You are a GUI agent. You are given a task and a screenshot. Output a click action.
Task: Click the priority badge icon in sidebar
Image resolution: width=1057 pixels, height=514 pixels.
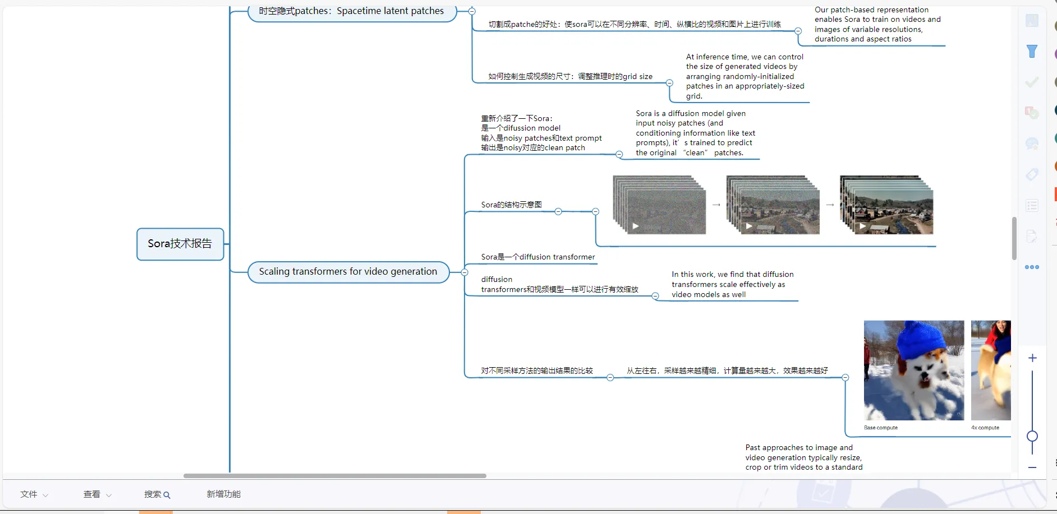click(x=1032, y=113)
